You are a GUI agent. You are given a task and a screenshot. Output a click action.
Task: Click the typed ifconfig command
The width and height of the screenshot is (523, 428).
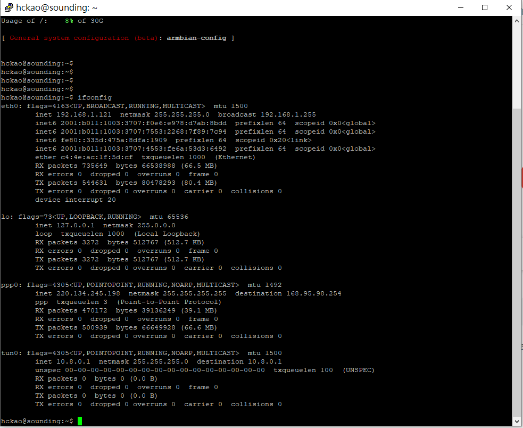tap(95, 97)
